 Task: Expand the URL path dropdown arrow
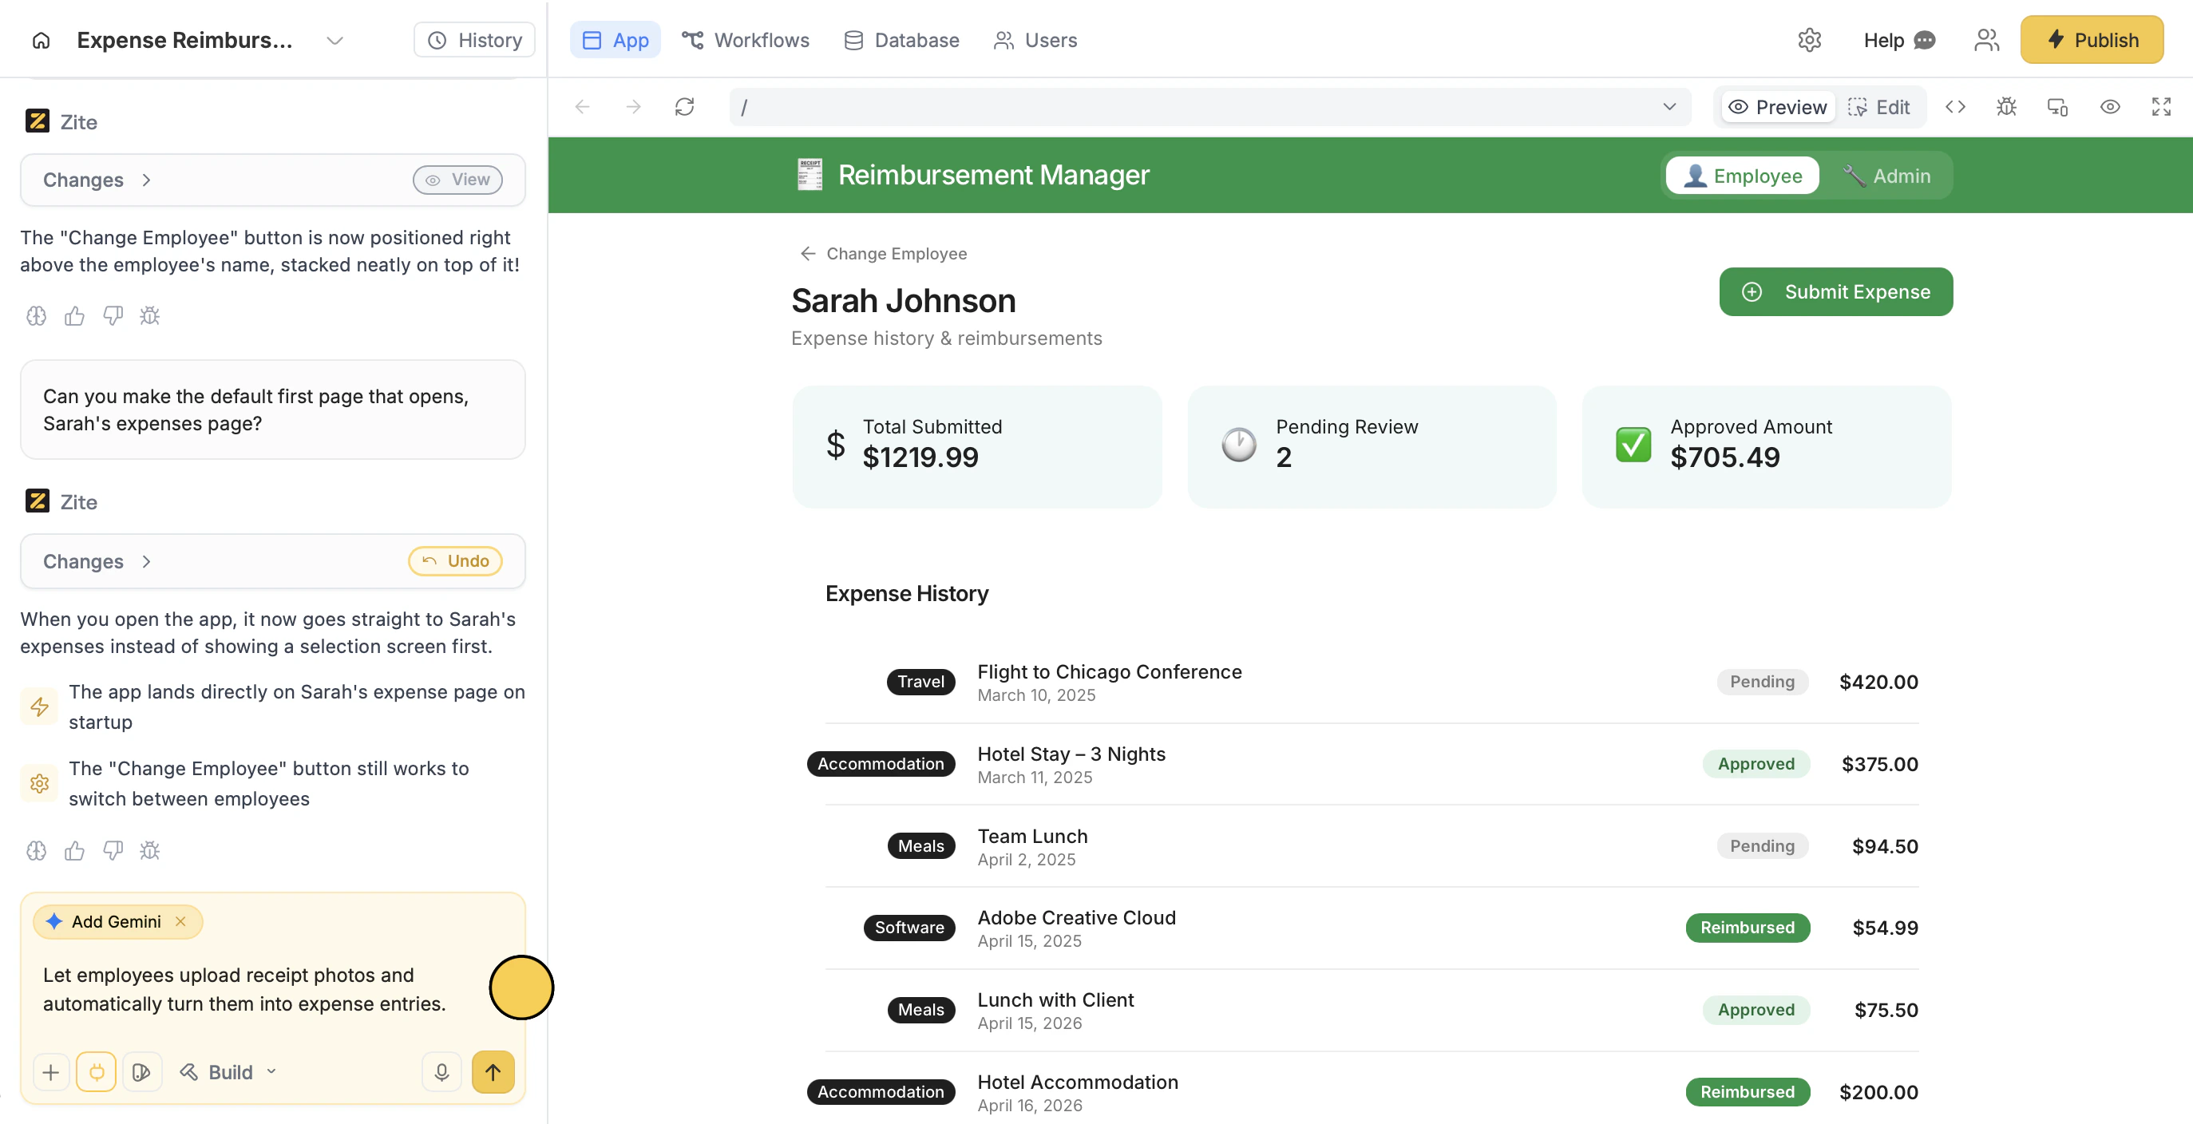coord(1669,106)
